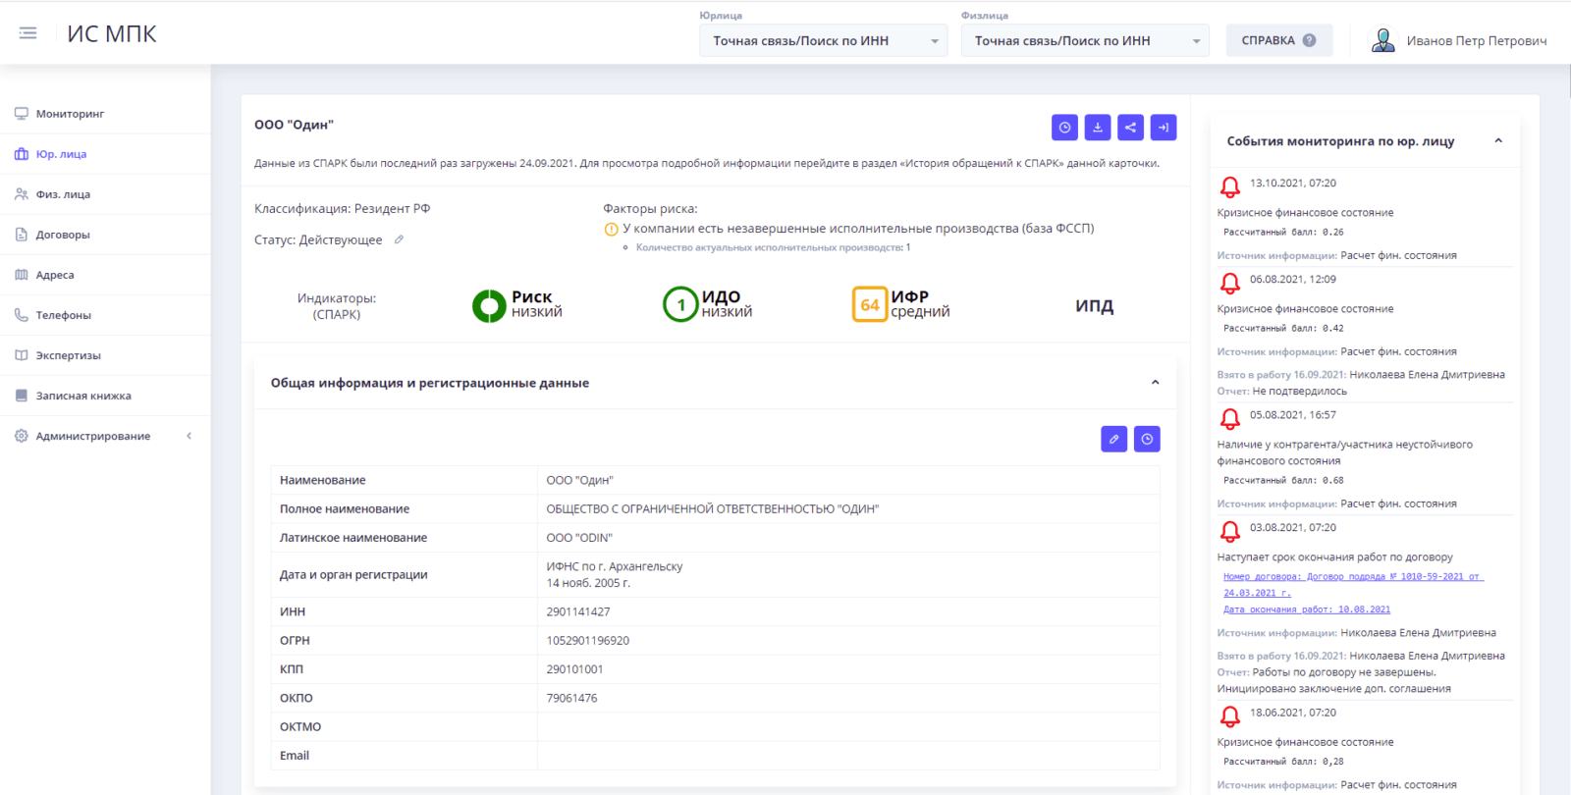Click the ИФР score badge 64
This screenshot has width=1571, height=795.
tap(870, 304)
